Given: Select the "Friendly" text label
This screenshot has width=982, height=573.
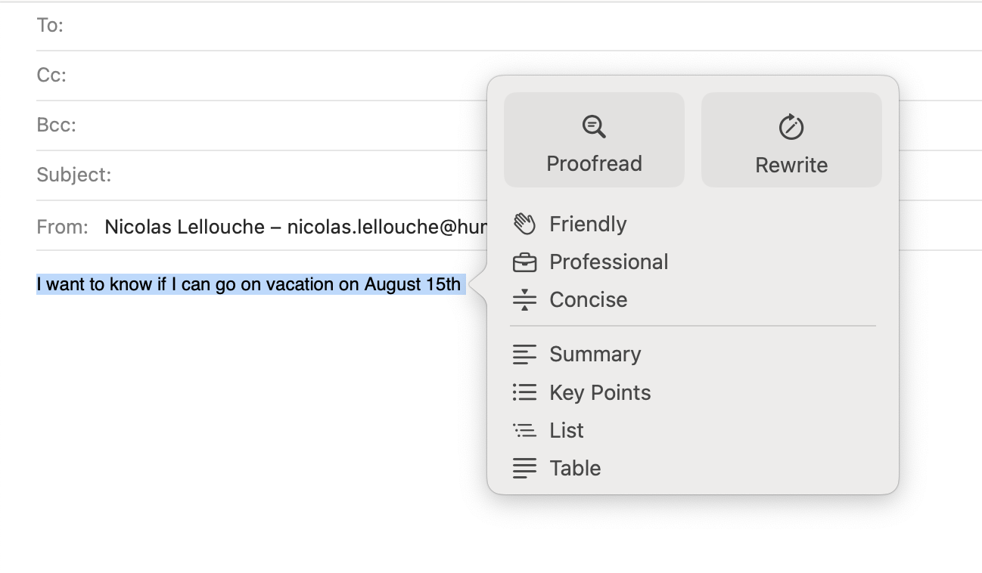Looking at the screenshot, I should pos(588,225).
